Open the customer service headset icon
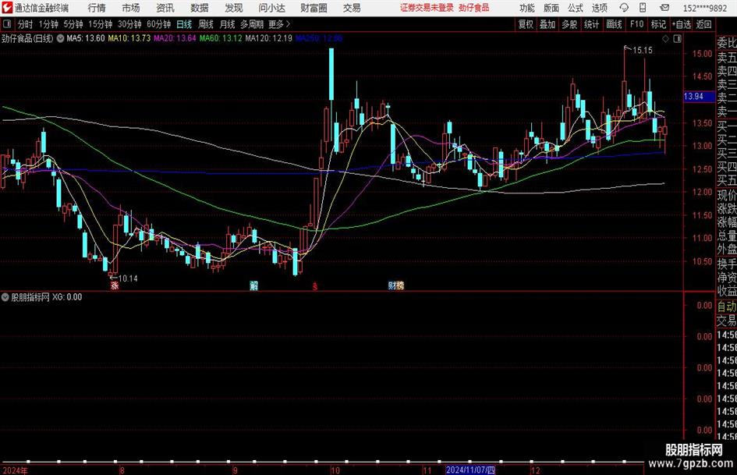 pos(624,8)
